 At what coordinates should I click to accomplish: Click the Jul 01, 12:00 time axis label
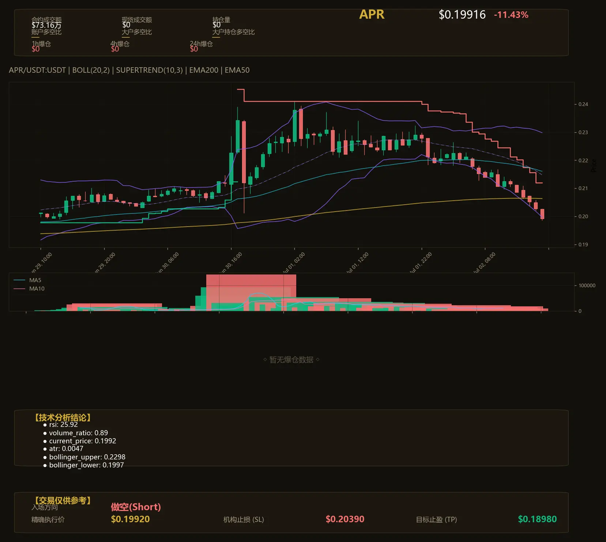[x=357, y=262]
